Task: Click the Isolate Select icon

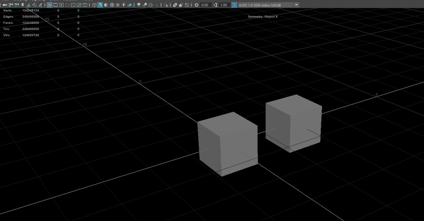Action: point(166,5)
